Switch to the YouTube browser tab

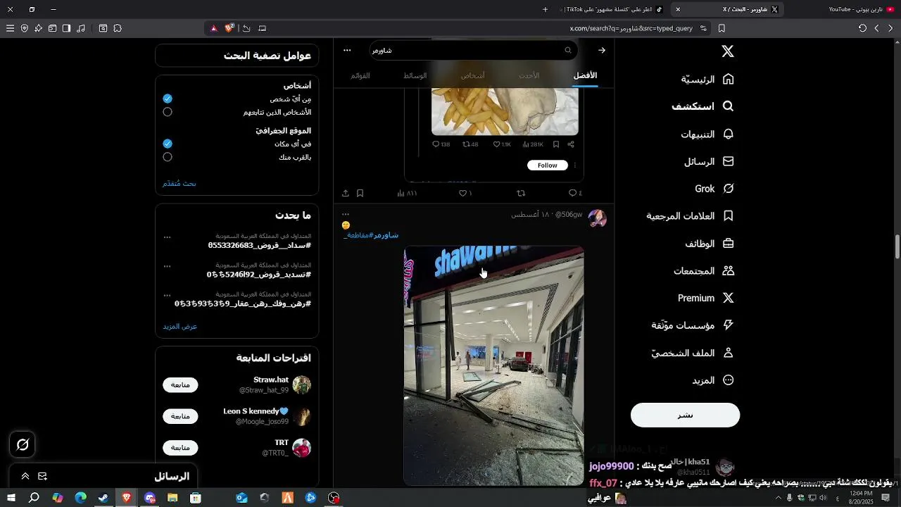pyautogui.click(x=861, y=9)
